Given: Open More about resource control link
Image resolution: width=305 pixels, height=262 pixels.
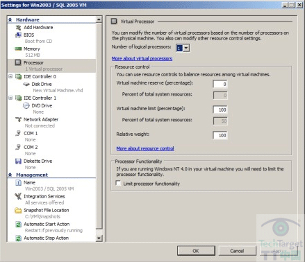Looking at the screenshot, I should pos(145,148).
